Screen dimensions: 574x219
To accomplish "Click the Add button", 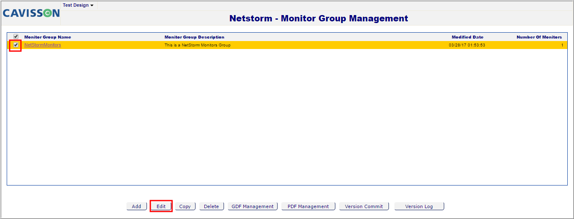I will pos(136,206).
